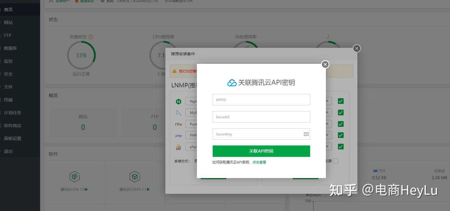Click the 0.52 KB downstream value
Screen dimensions: 450x211
(x=379, y=178)
